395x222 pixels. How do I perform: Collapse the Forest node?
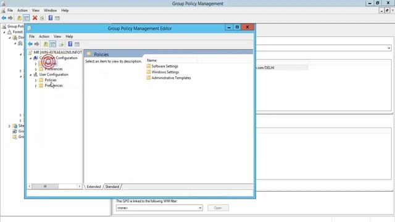pyautogui.click(x=4, y=32)
